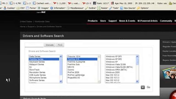Select NRV10 in model list
This screenshot has width=176, height=99.
[82, 67]
